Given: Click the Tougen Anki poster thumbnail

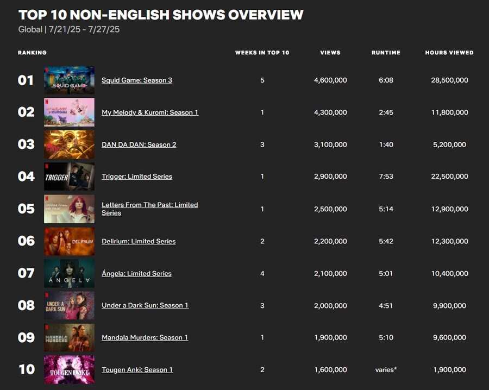Looking at the screenshot, I should [x=69, y=370].
